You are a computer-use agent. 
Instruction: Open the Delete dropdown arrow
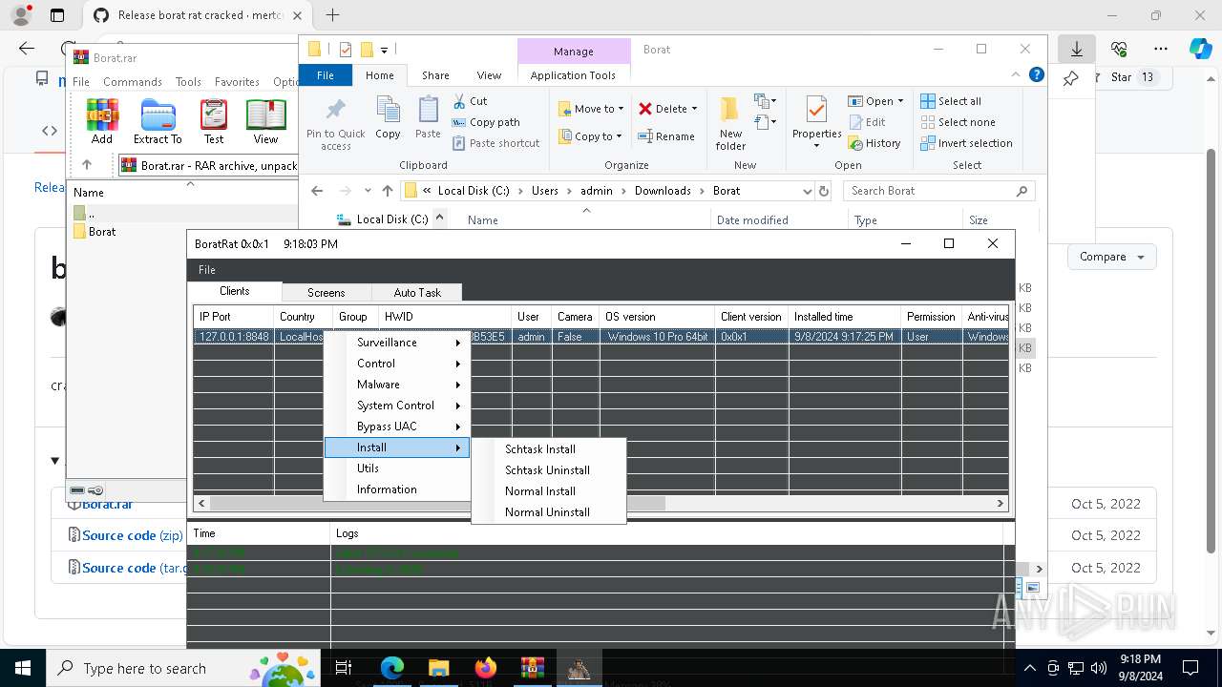point(694,109)
